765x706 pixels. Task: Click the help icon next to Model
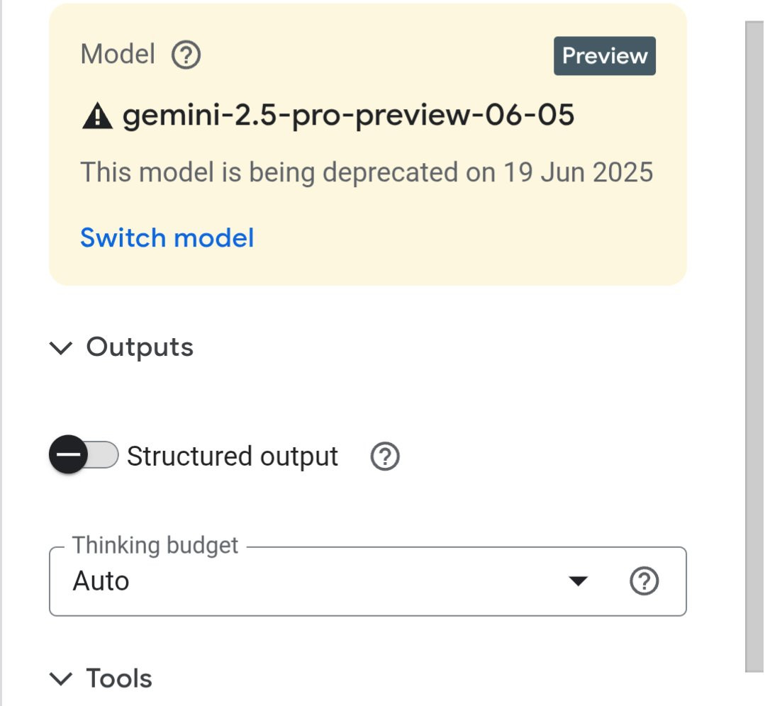(x=186, y=55)
